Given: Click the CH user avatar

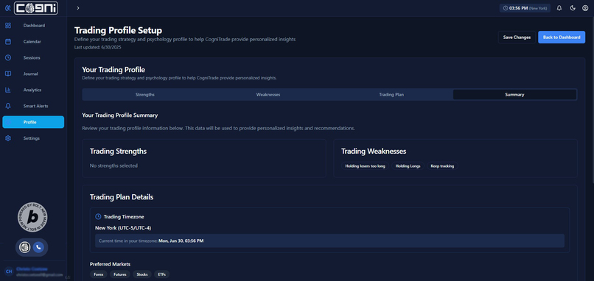Looking at the screenshot, I should click(8, 271).
